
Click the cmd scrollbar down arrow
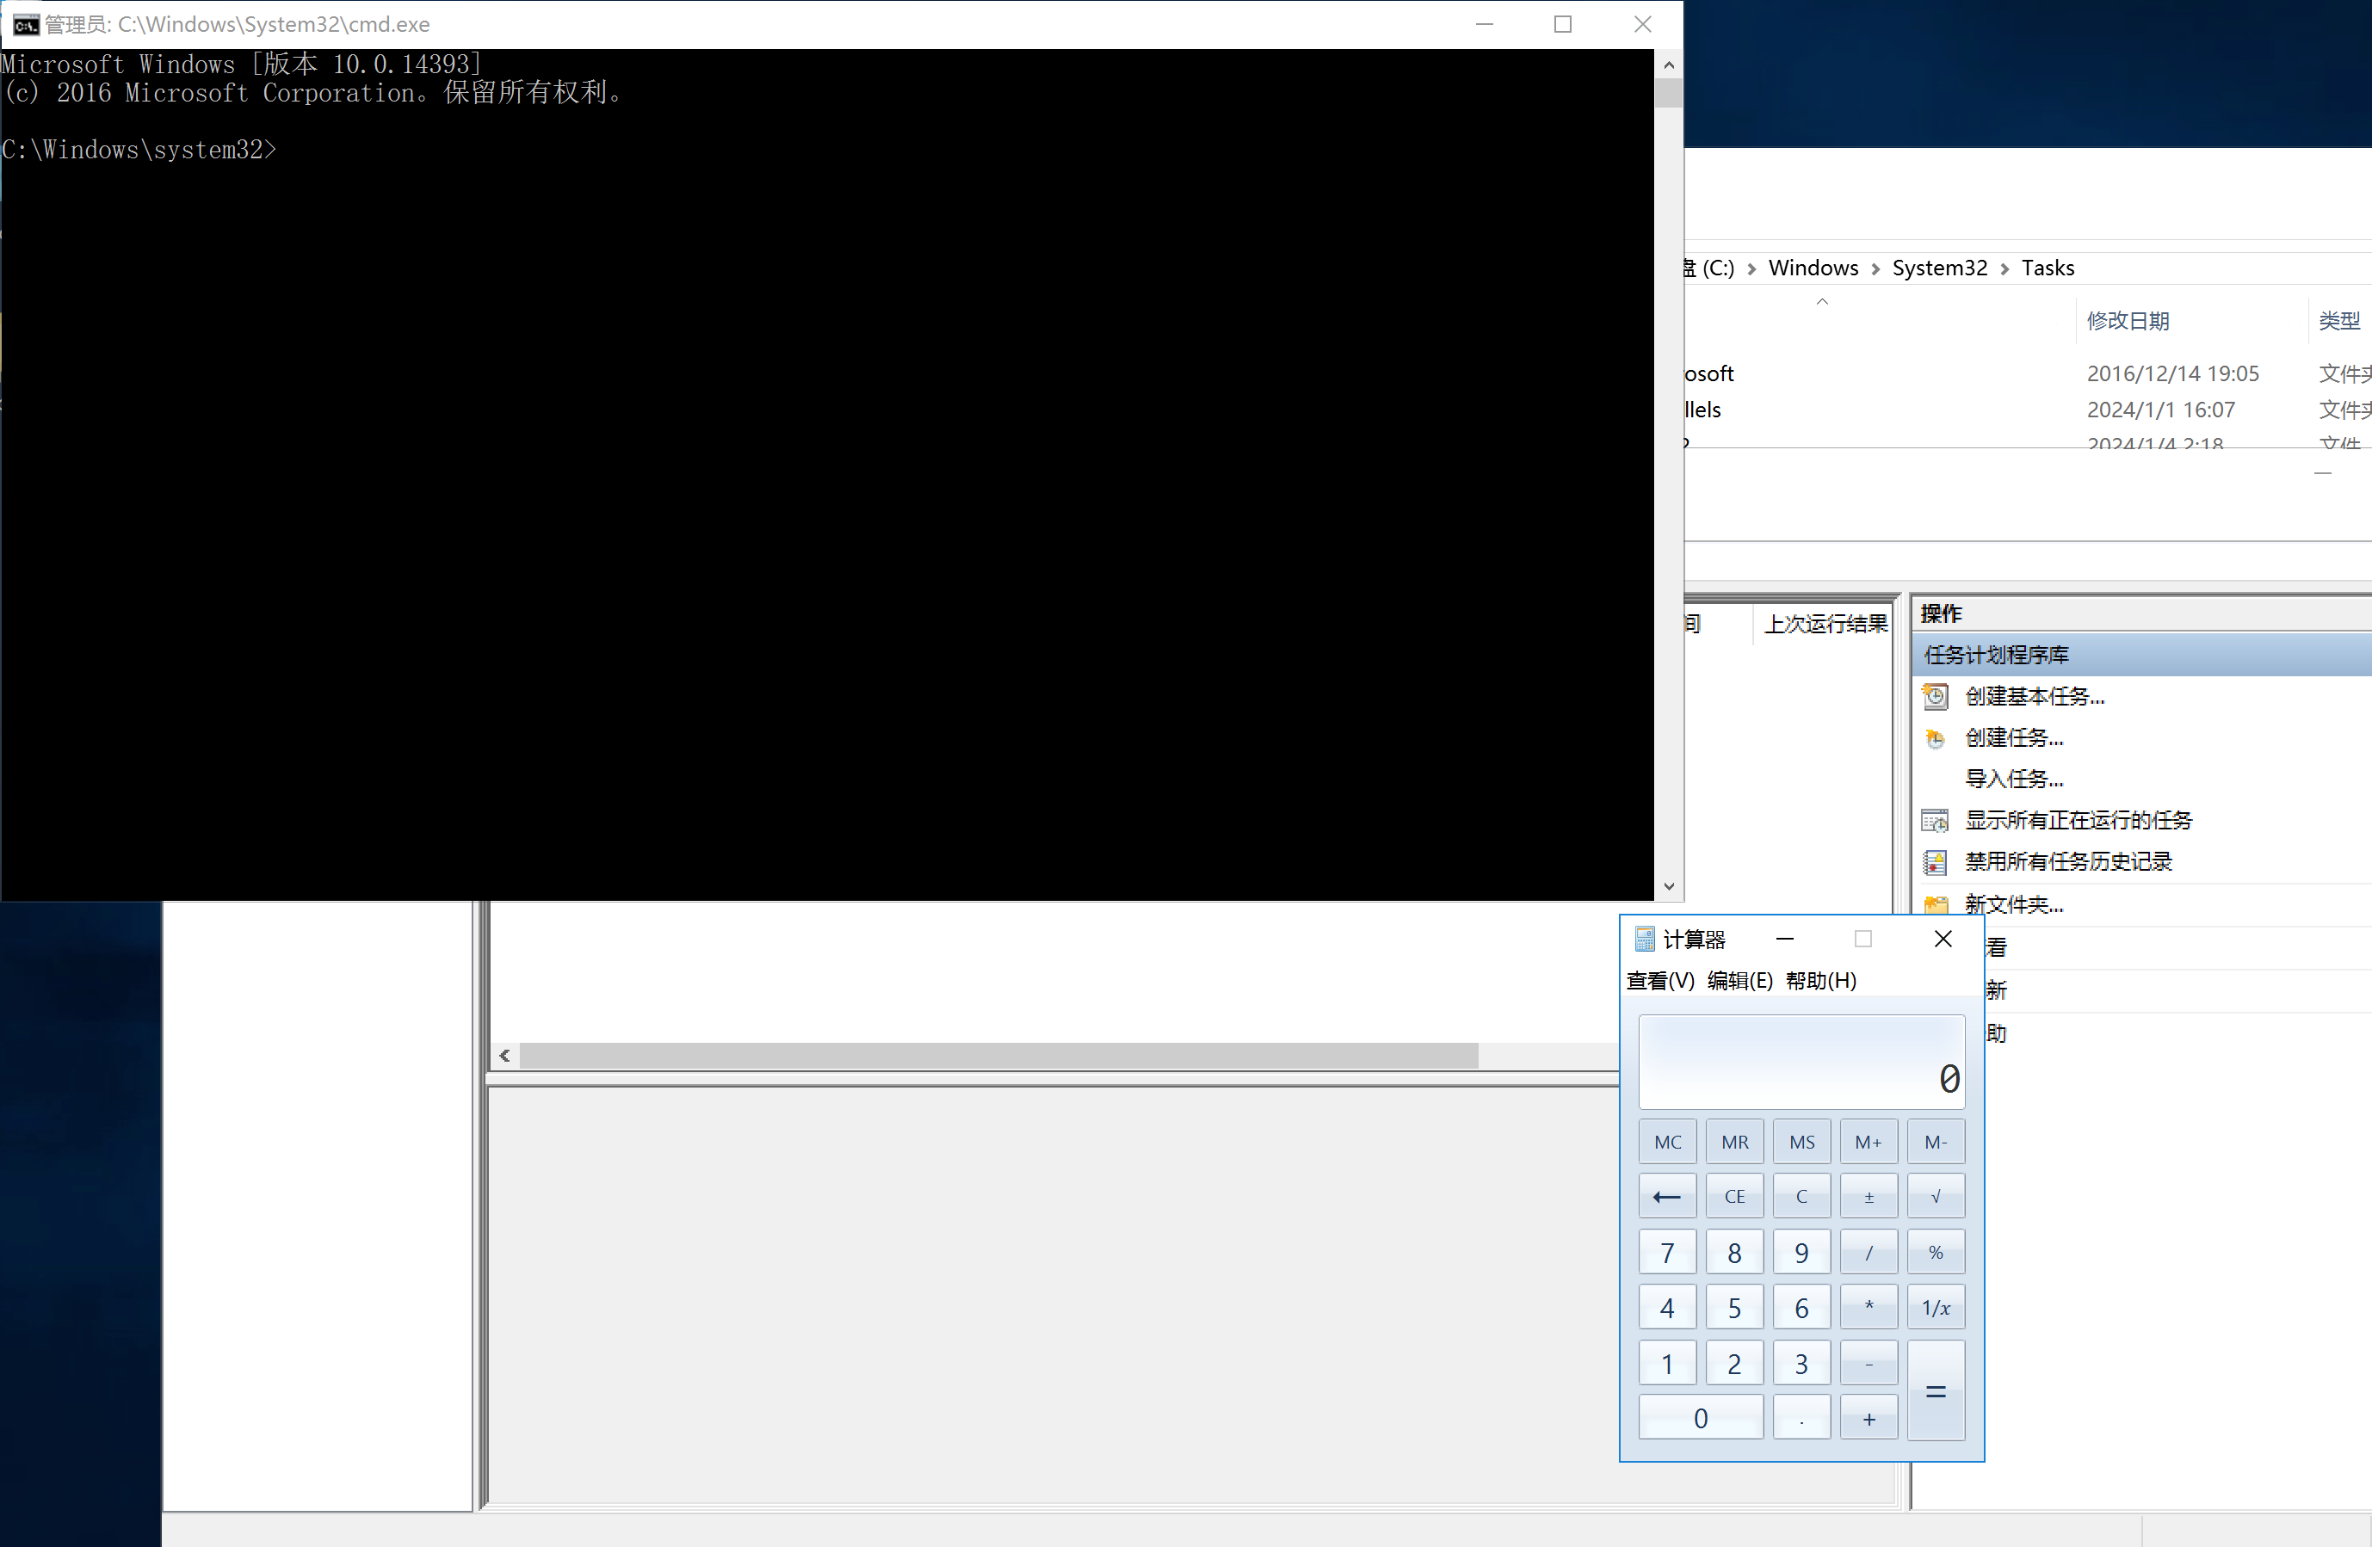1668,886
